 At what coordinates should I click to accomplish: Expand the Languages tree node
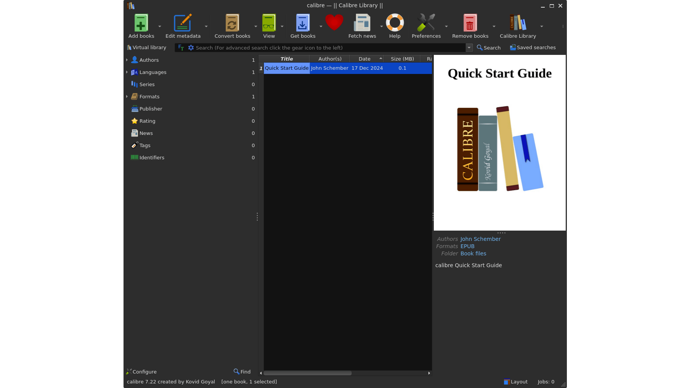click(127, 72)
